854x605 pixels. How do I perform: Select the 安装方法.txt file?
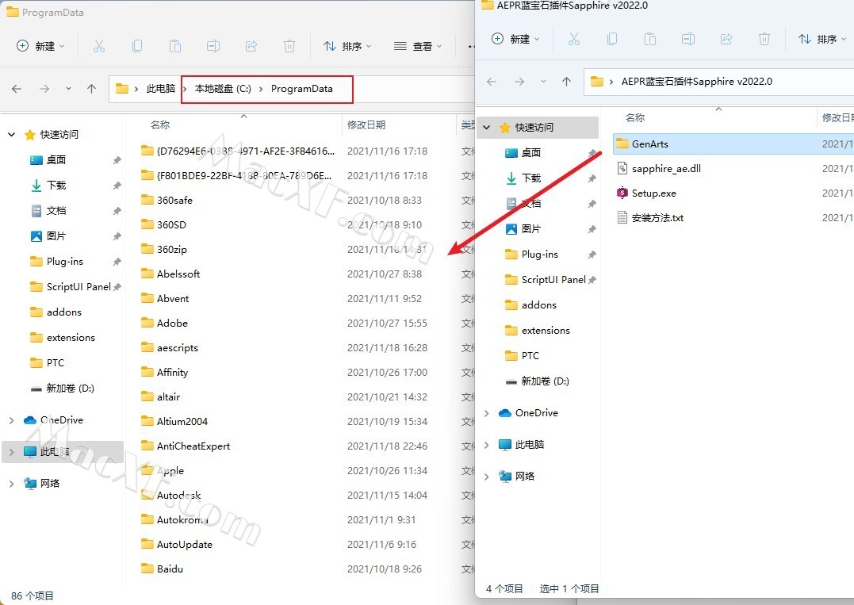(x=657, y=218)
